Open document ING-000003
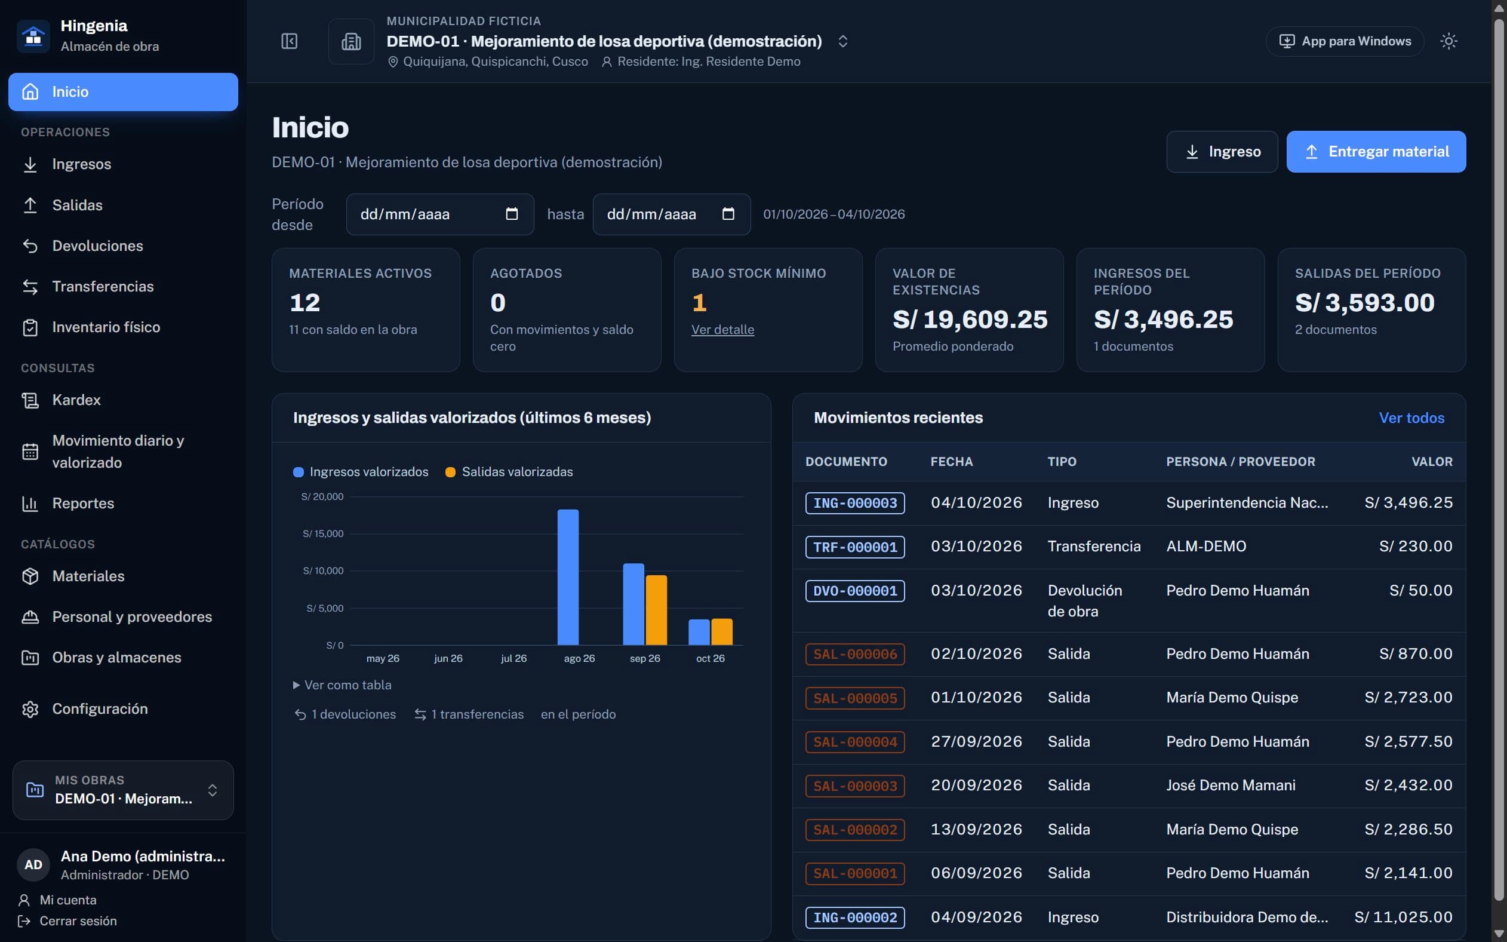The image size is (1507, 942). coord(855,503)
